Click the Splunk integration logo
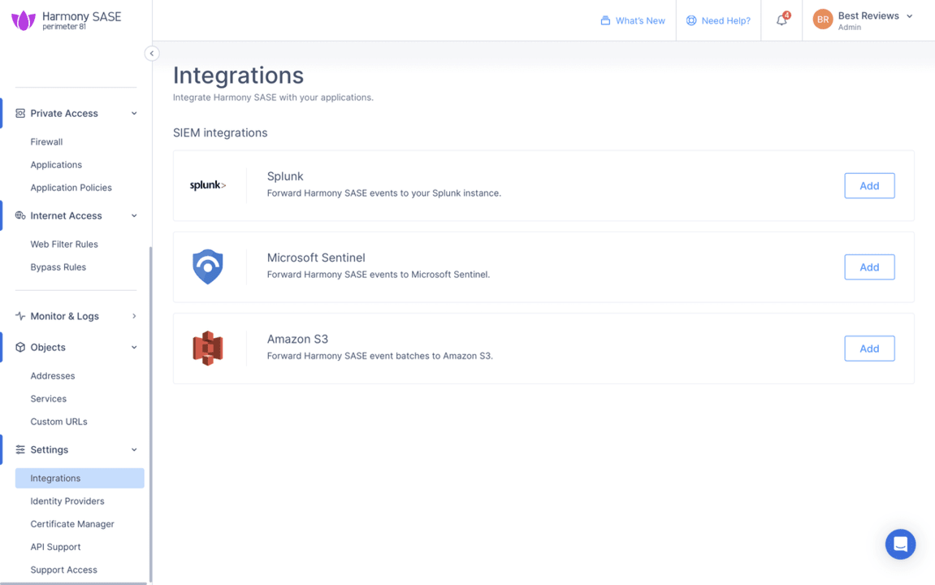The width and height of the screenshot is (935, 585). click(208, 185)
